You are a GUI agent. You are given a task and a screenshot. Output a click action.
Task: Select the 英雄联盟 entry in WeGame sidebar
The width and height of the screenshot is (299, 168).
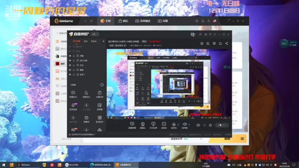click(x=60, y=56)
